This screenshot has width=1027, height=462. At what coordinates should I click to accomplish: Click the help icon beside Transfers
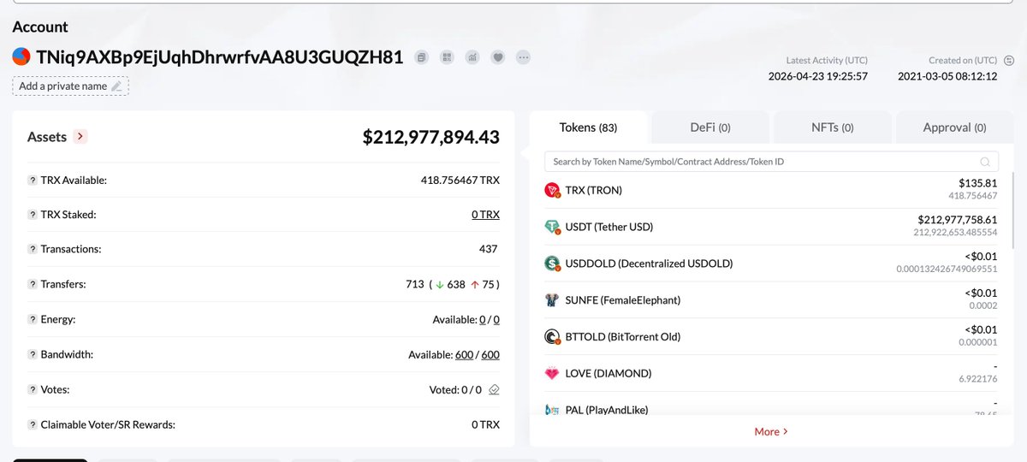(33, 284)
